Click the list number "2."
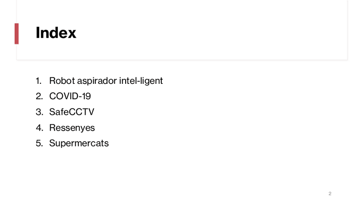This screenshot has width=361, height=203. click(x=39, y=97)
